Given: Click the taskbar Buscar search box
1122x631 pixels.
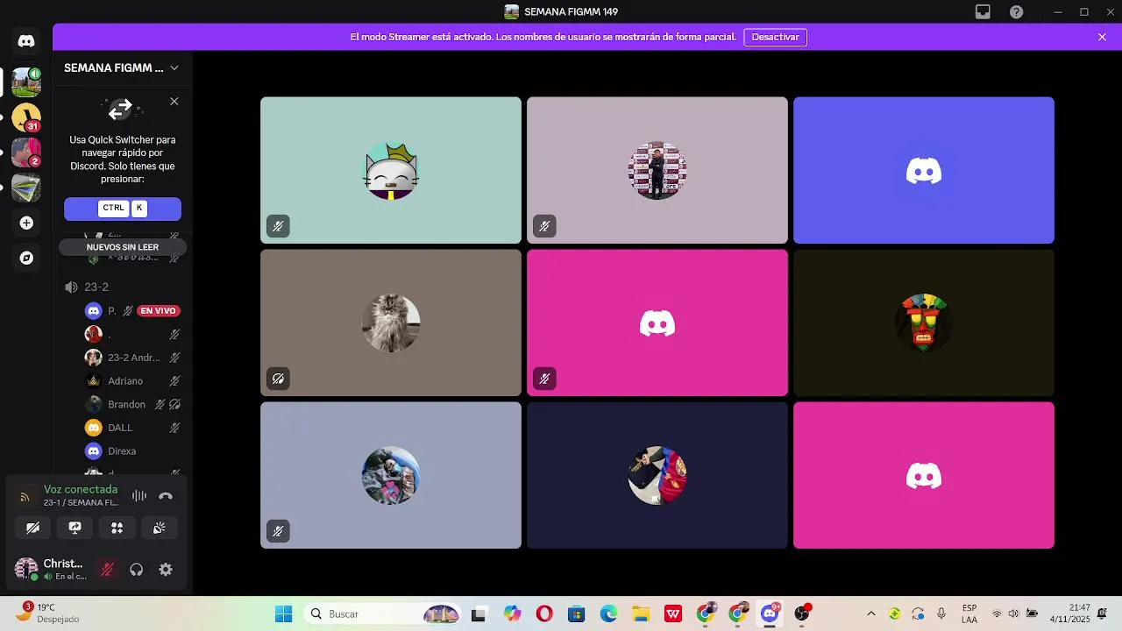Looking at the screenshot, I should point(384,613).
